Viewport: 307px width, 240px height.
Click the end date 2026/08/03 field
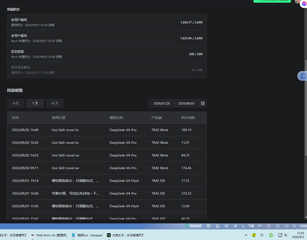coord(186,103)
